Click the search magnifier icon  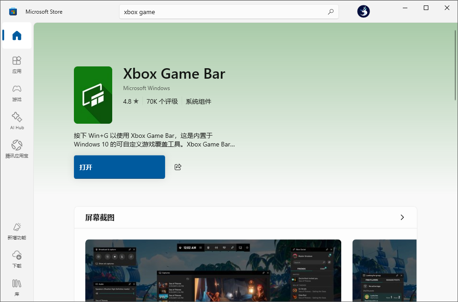(330, 11)
